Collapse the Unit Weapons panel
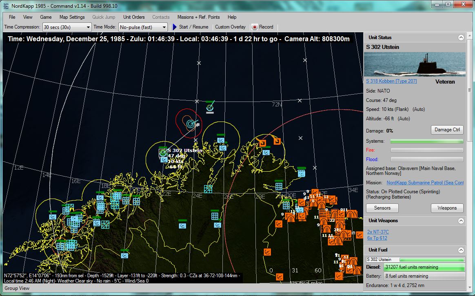 [x=461, y=221]
